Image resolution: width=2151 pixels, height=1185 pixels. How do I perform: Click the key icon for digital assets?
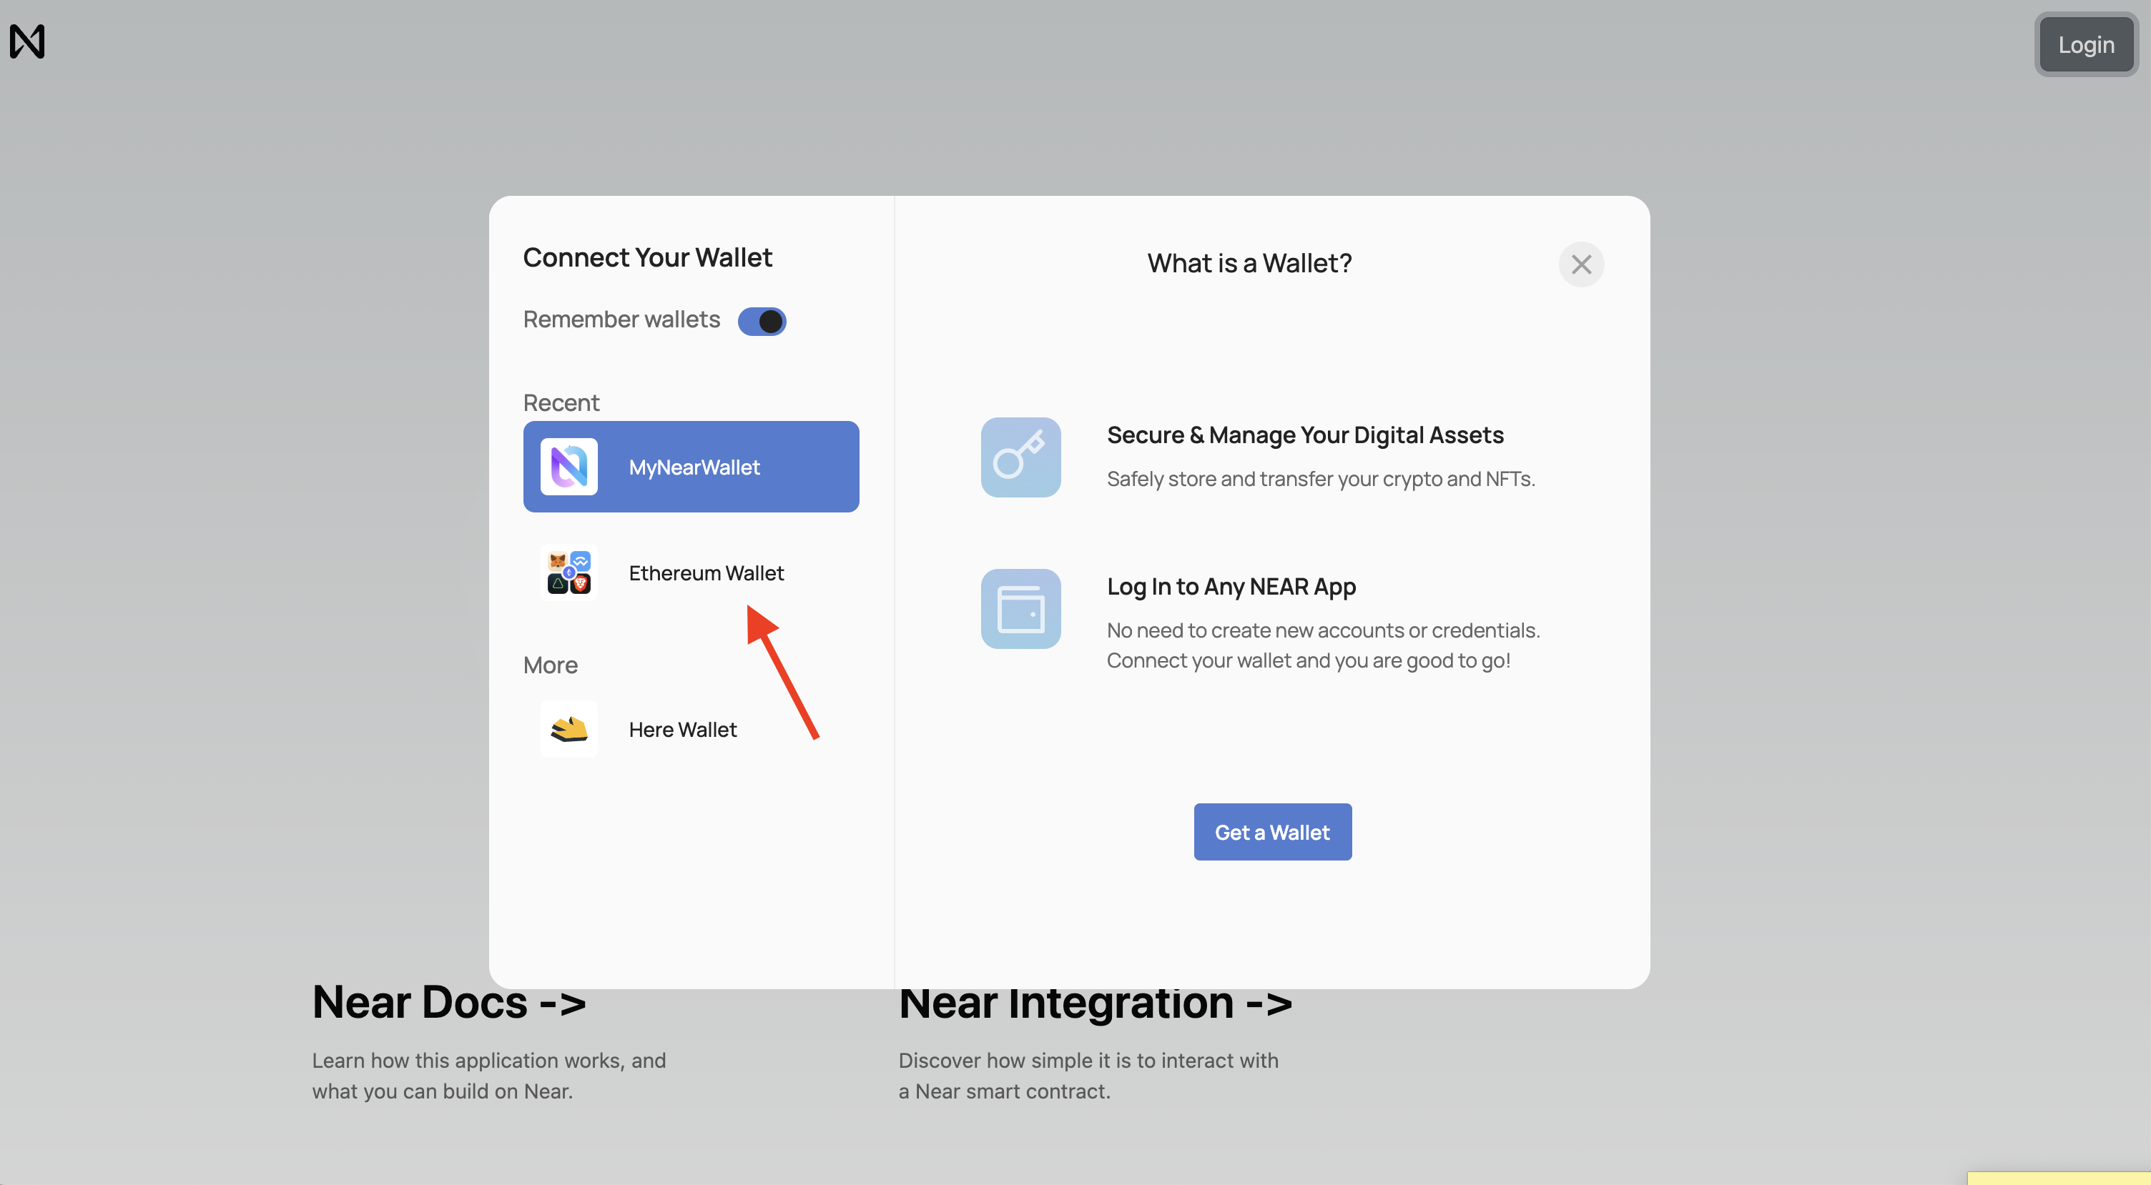pyautogui.click(x=1020, y=457)
